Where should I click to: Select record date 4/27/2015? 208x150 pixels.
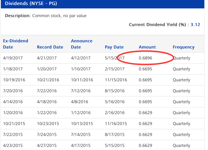tap(47, 146)
